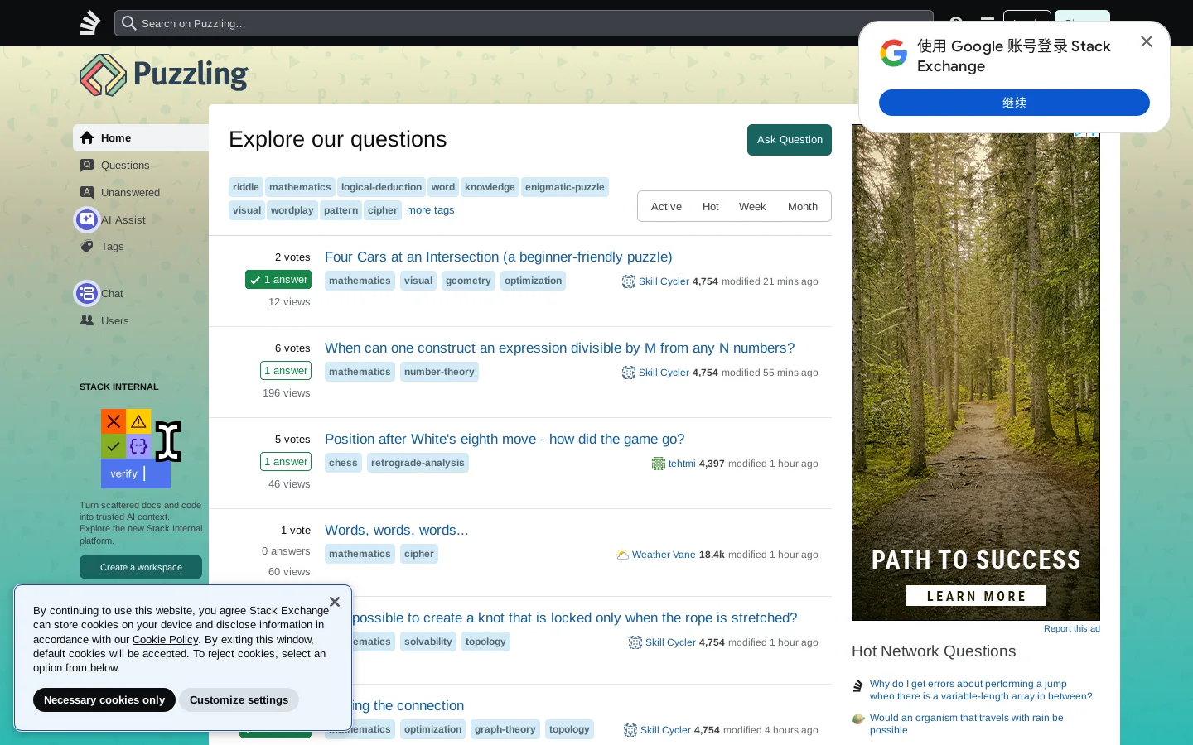The height and width of the screenshot is (745, 1193).
Task: Switch to the Week filter tab
Action: 752,207
